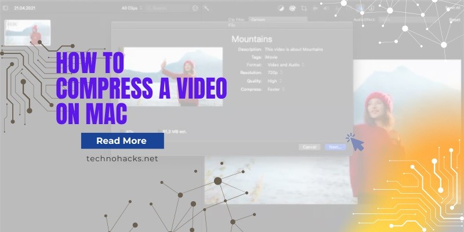Select the color balance tool

click(281, 8)
